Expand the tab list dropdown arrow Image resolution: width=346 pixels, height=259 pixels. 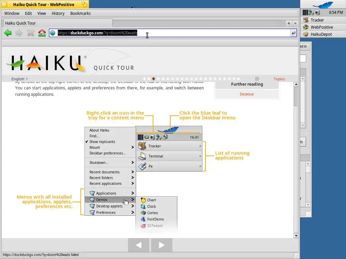pos(295,23)
